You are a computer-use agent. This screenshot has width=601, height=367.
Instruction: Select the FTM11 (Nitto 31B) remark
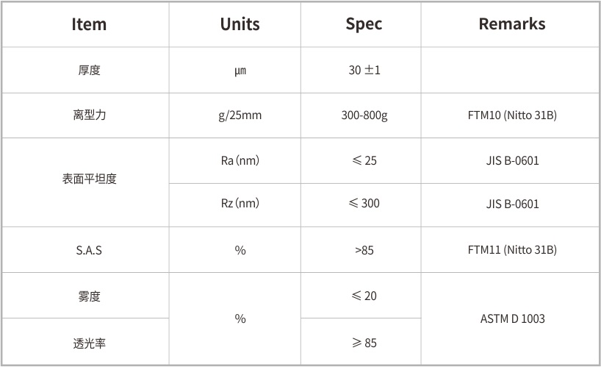point(511,250)
